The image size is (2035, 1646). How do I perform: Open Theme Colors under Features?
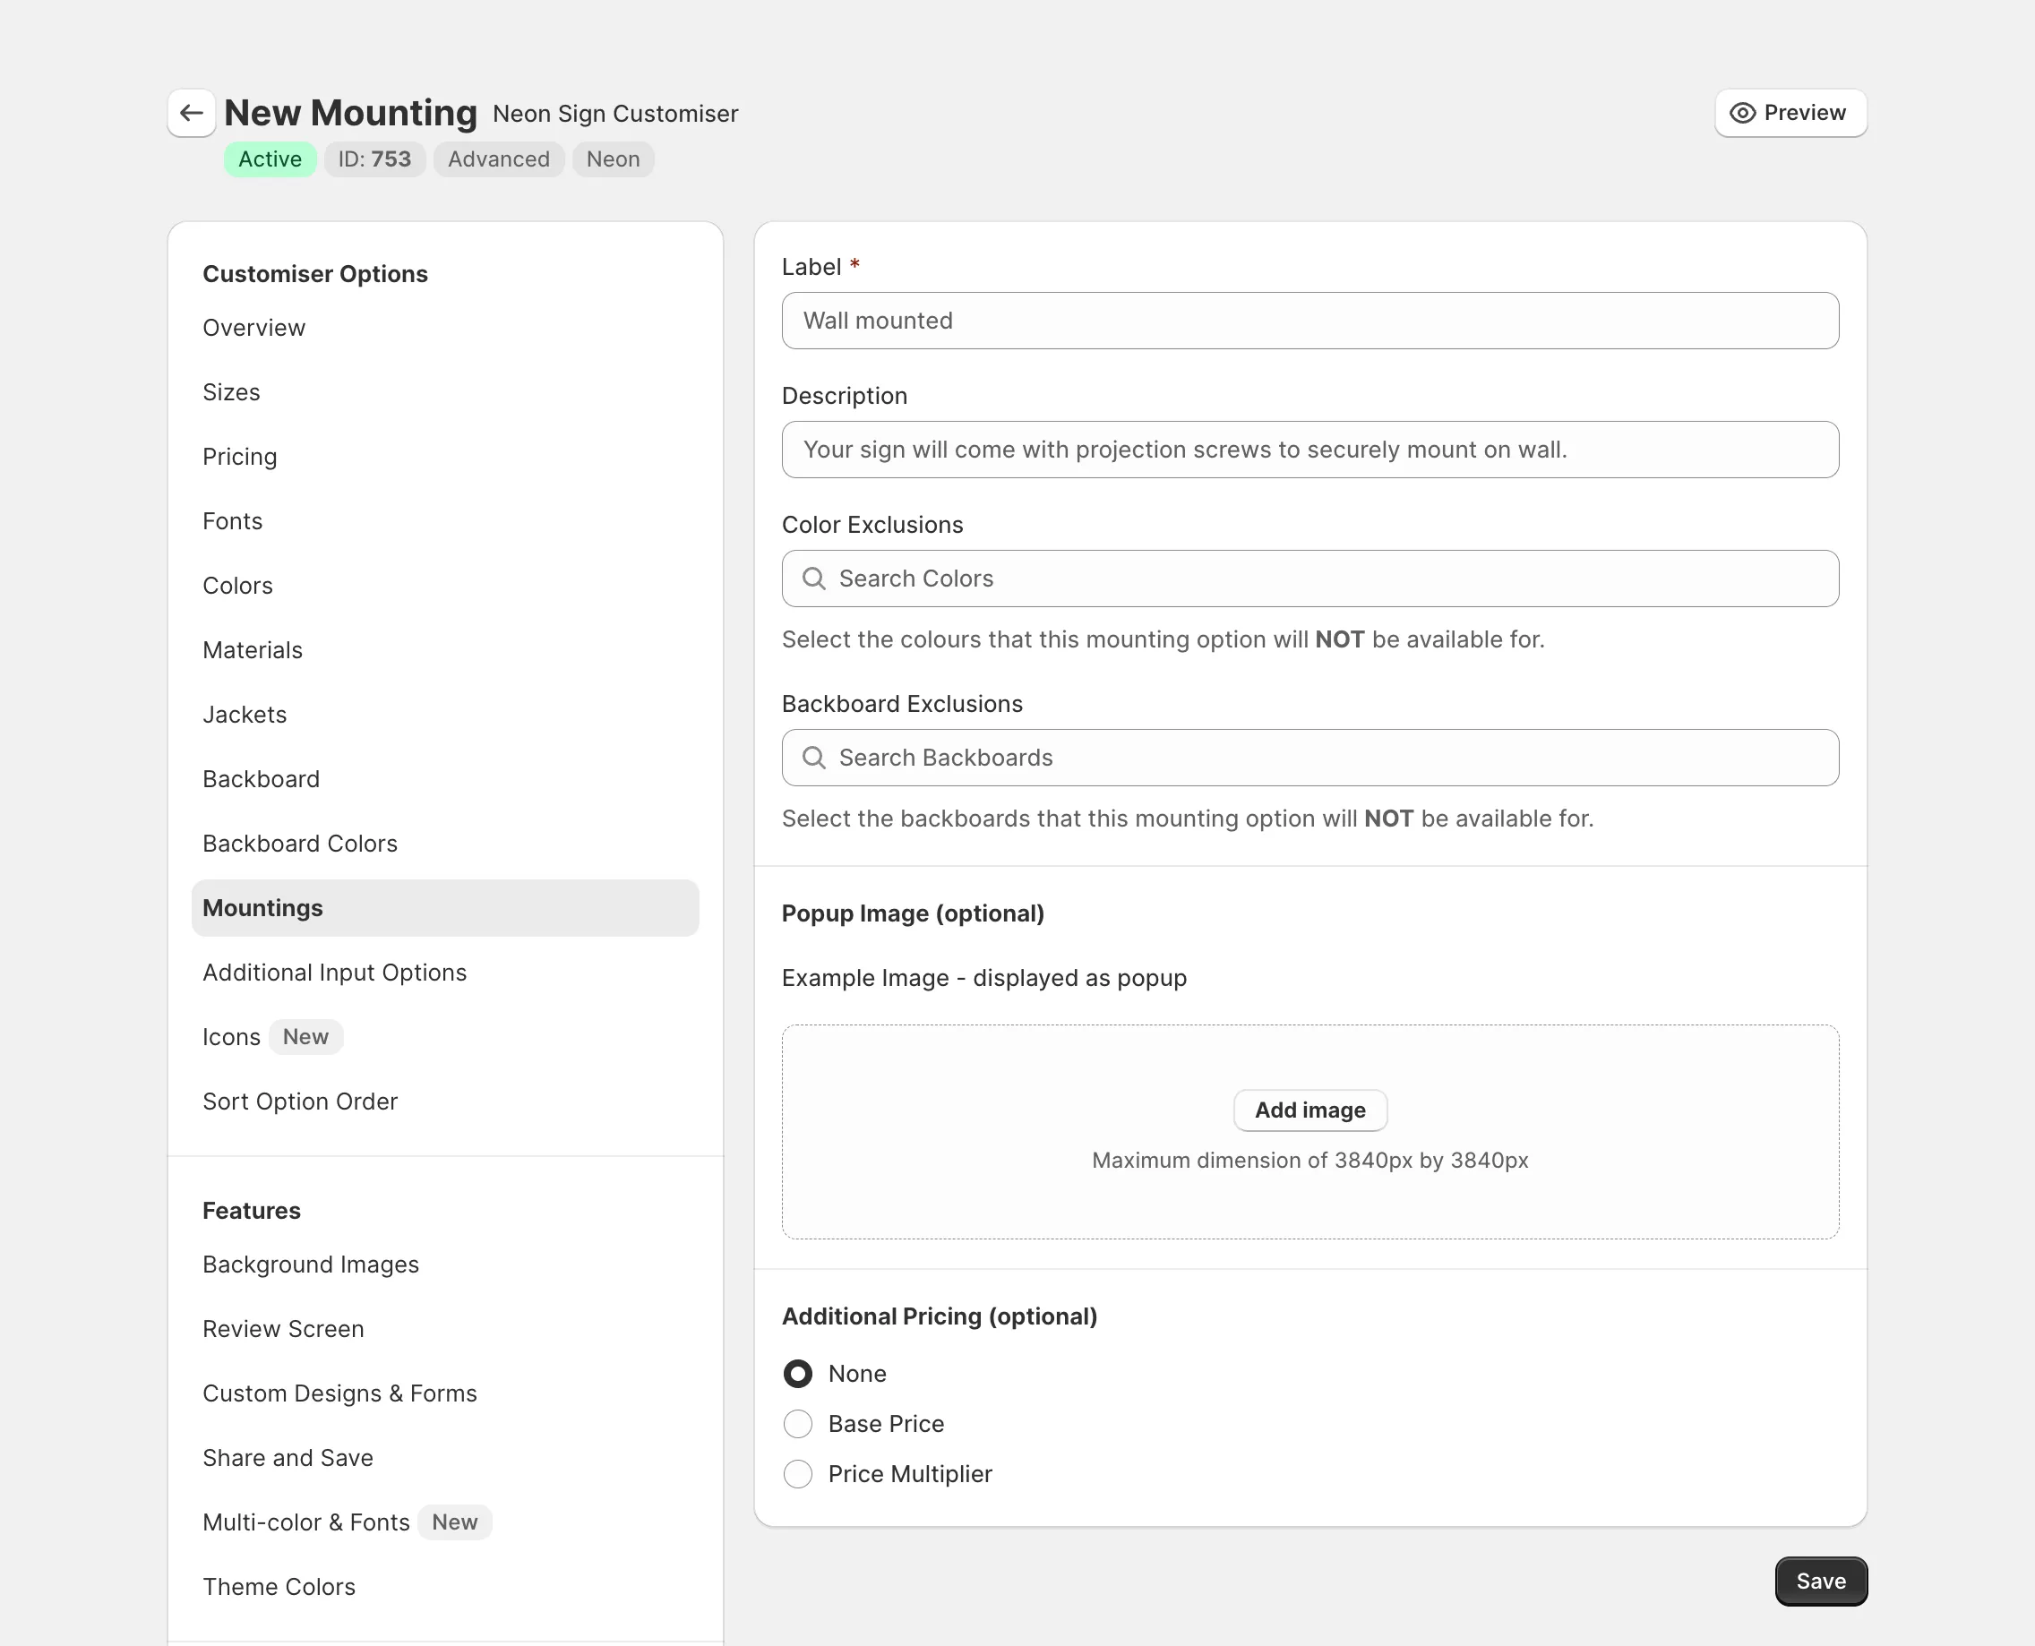click(278, 1585)
